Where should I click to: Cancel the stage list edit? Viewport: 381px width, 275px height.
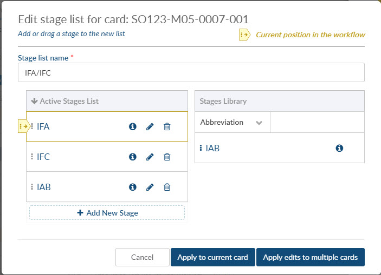point(143,257)
